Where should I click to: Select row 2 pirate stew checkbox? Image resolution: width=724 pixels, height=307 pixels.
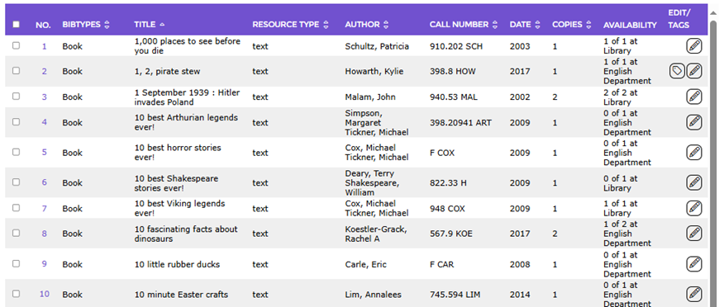[17, 70]
